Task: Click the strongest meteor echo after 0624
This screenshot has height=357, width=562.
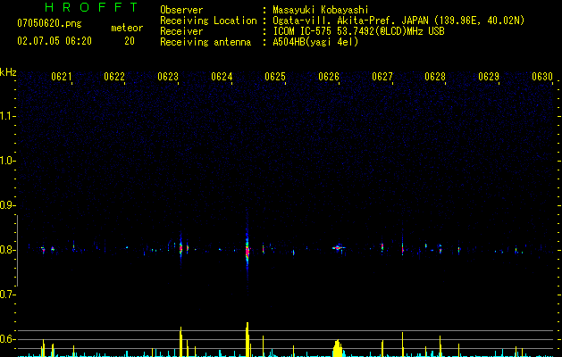Action: click(x=247, y=249)
